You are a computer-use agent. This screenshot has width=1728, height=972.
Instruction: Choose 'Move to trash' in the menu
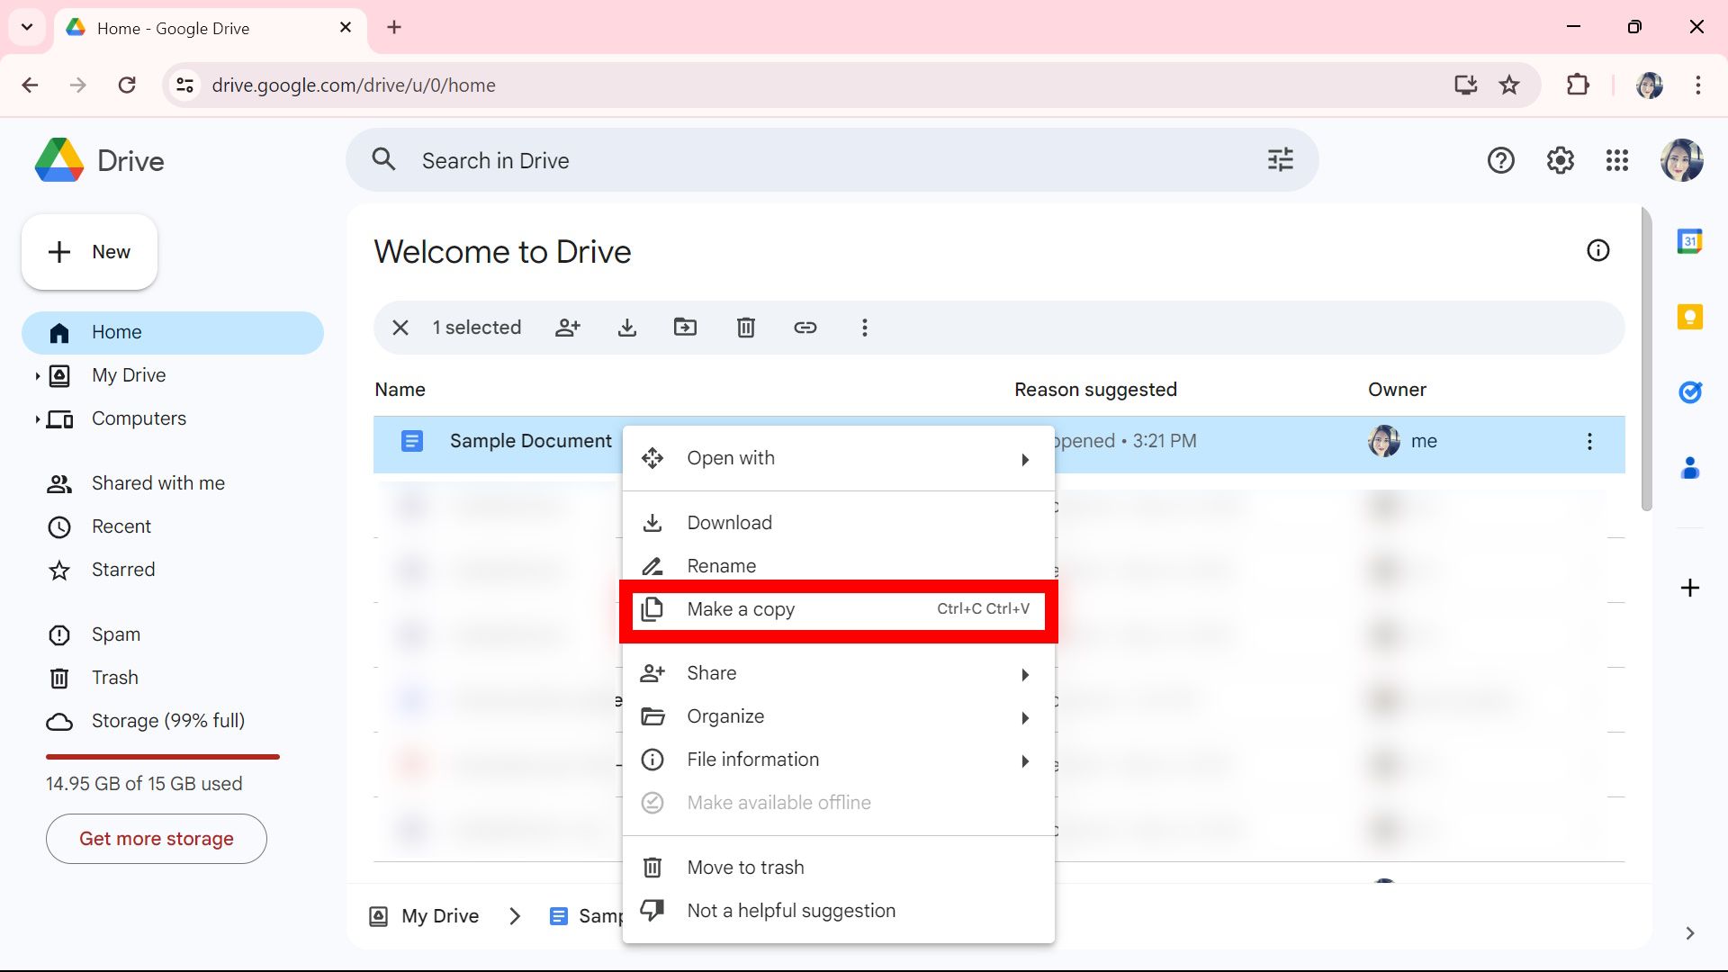pos(745,867)
